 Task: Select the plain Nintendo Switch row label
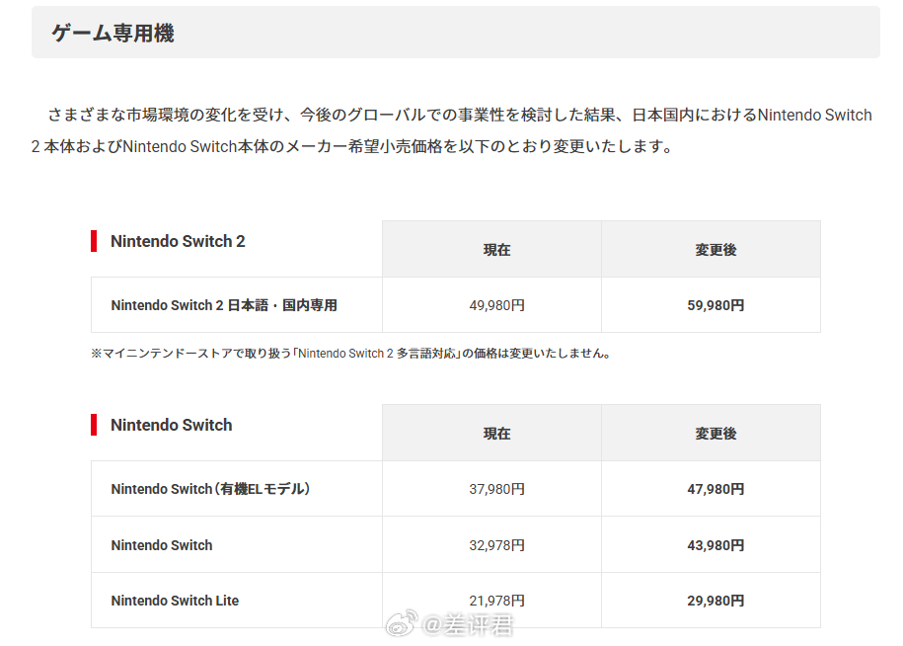(162, 545)
